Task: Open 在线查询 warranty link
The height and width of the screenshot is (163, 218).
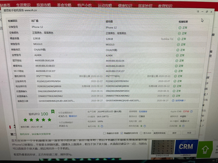Action: [x=143, y=112]
